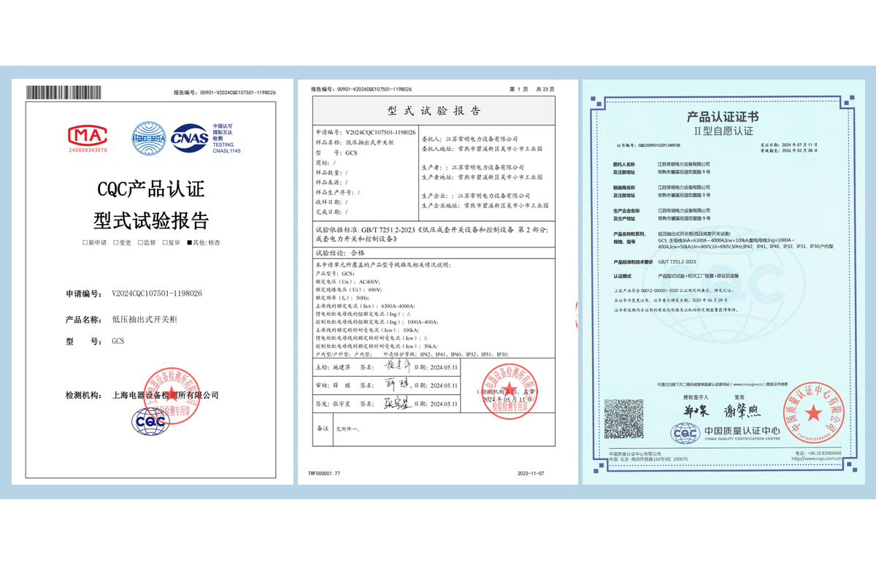Click the ilac-MRA round blue logo
Viewport: 876px width, 565px height.
(148, 137)
